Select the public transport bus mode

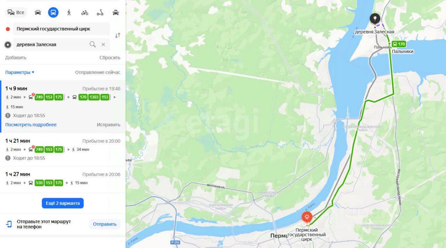point(53,13)
